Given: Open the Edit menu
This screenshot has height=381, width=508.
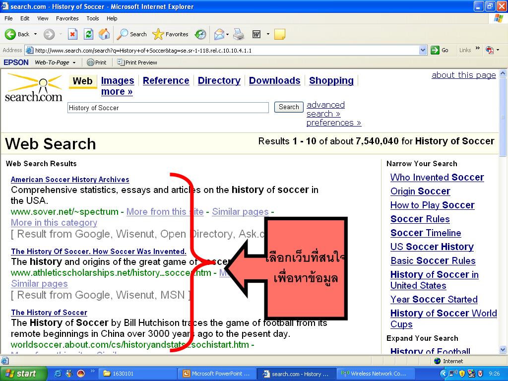Looking at the screenshot, I should tap(25, 18).
